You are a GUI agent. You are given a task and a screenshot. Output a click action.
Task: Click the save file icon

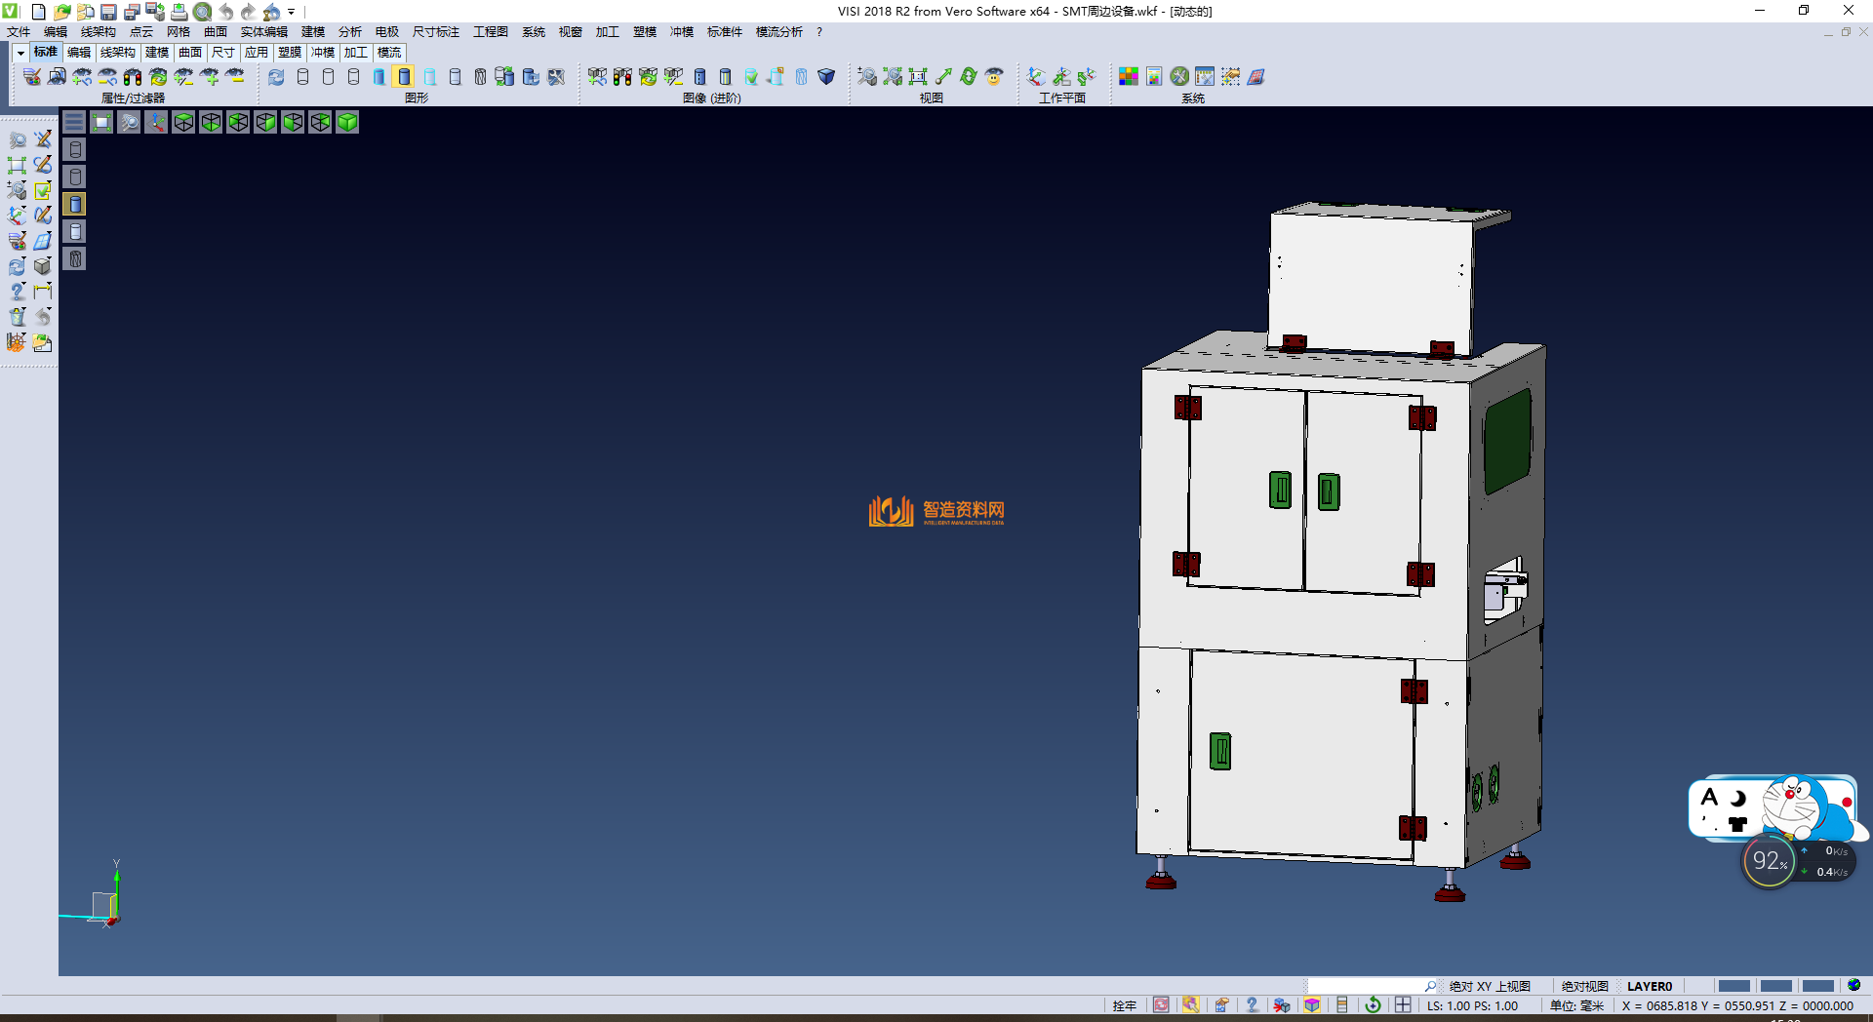pyautogui.click(x=108, y=12)
